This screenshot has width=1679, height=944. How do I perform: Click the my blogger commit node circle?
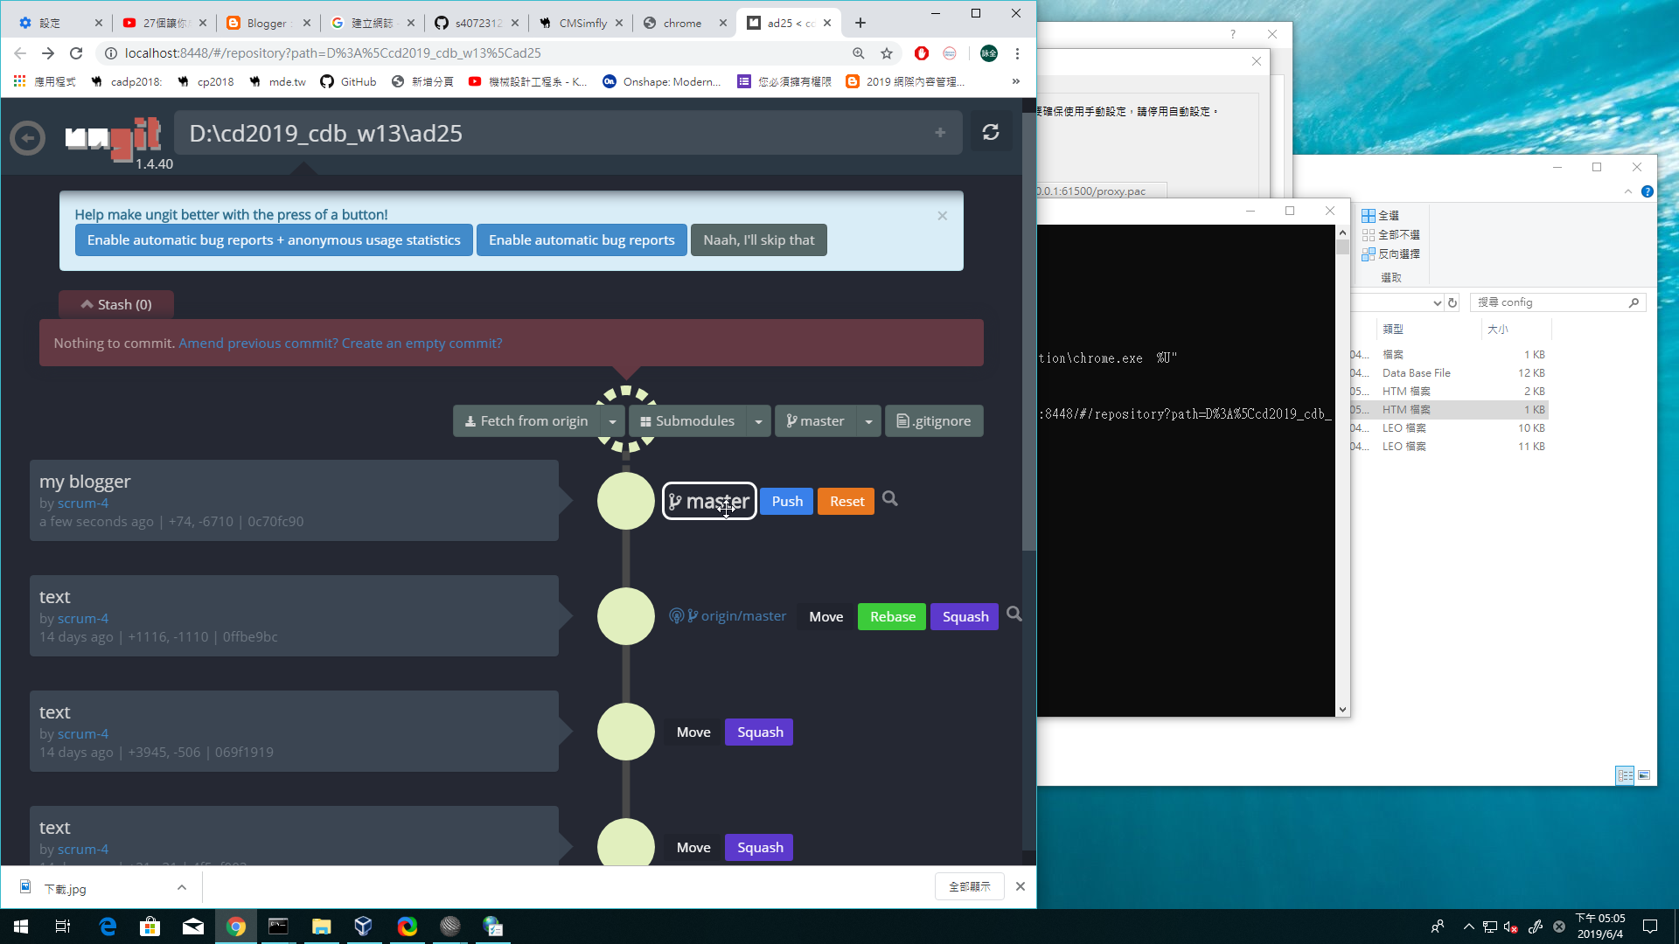(626, 501)
